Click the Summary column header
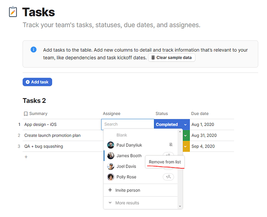 38,114
